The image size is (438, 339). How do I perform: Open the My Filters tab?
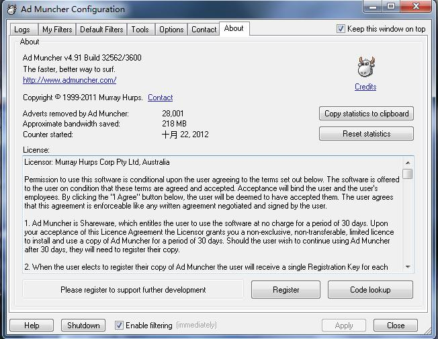57,30
